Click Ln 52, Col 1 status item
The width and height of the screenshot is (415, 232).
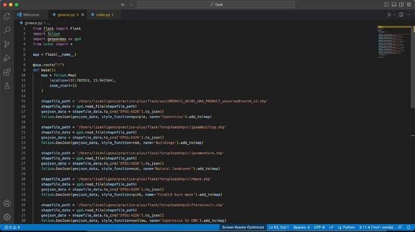279,227
